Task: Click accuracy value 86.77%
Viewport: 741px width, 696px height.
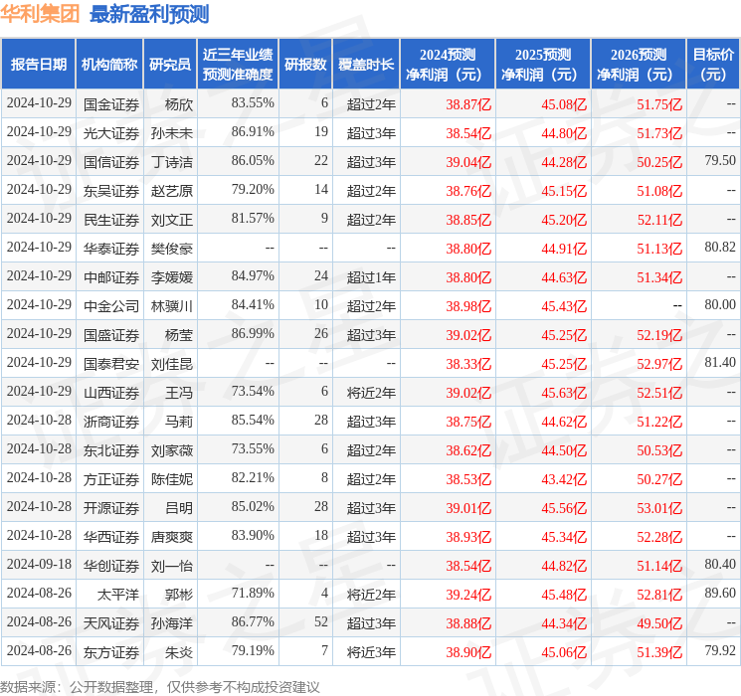Action: (253, 621)
